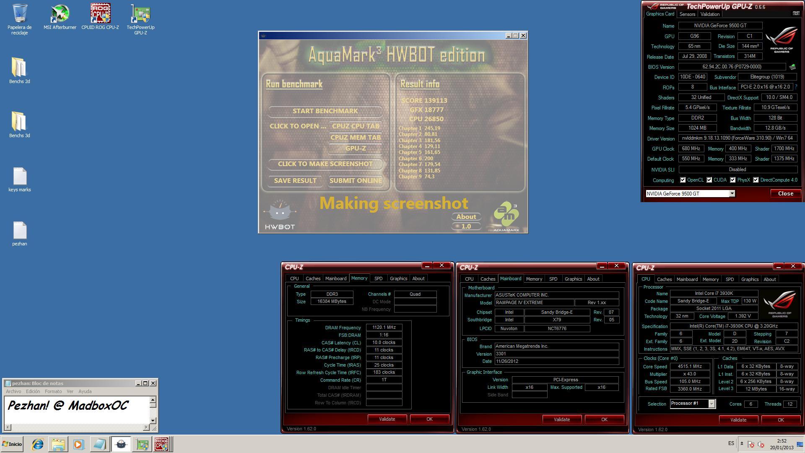Image resolution: width=805 pixels, height=453 pixels.
Task: Open the Formato menu in Notepad
Action: [x=53, y=391]
